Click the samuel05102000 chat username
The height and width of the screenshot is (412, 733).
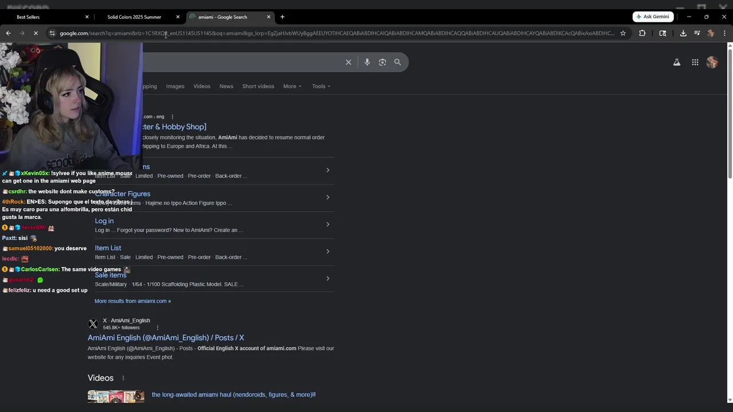point(30,248)
